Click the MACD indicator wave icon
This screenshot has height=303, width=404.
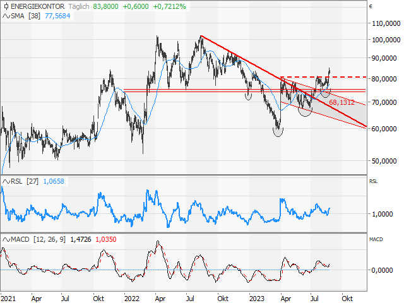6,240
